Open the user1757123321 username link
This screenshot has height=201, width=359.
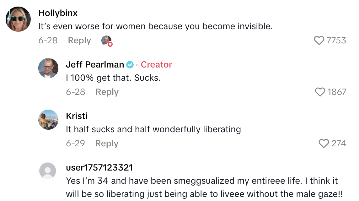99,167
